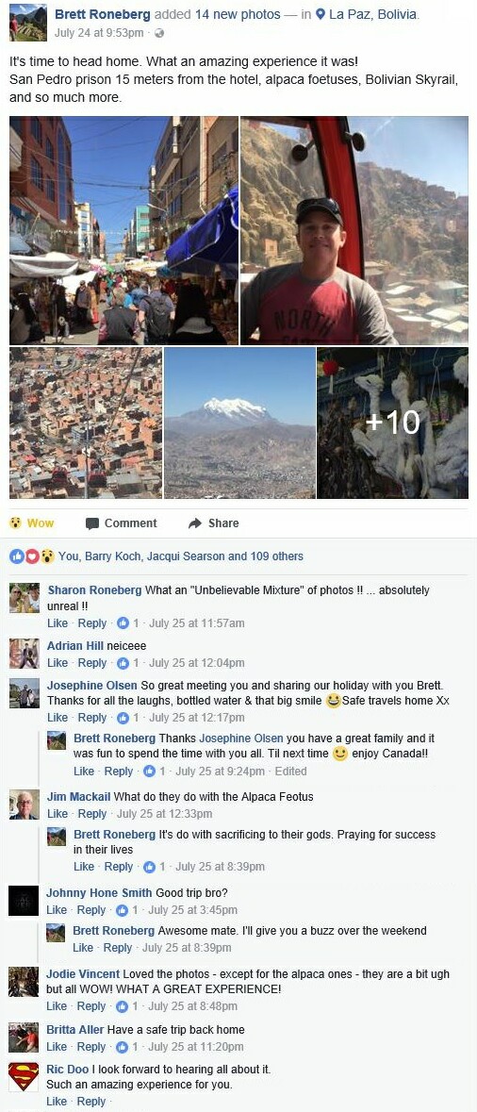Open the reactions summary icons beside 109 others

(32, 556)
